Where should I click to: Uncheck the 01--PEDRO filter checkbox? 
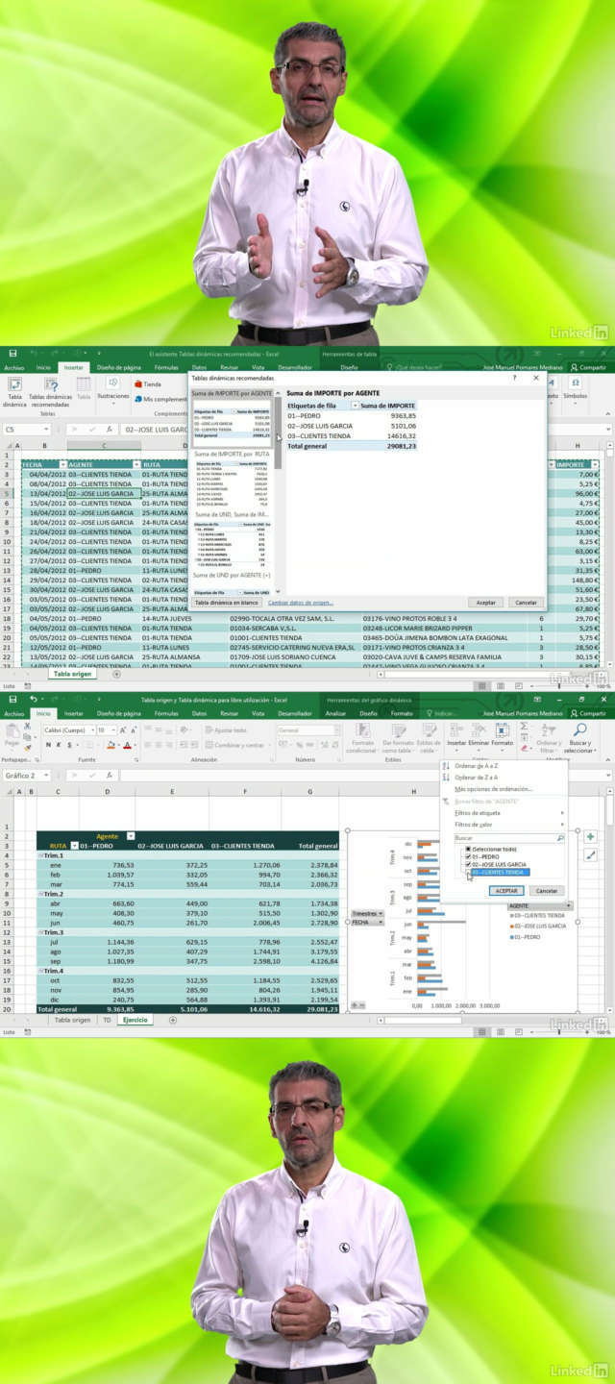pyautogui.click(x=469, y=857)
